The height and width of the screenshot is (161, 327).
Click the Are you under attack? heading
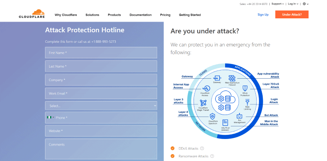click(x=205, y=31)
